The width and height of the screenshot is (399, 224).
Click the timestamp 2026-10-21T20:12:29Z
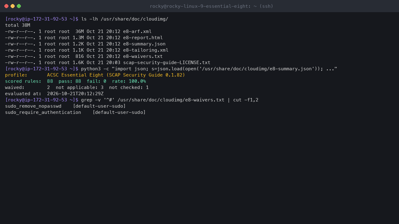tap(75, 94)
